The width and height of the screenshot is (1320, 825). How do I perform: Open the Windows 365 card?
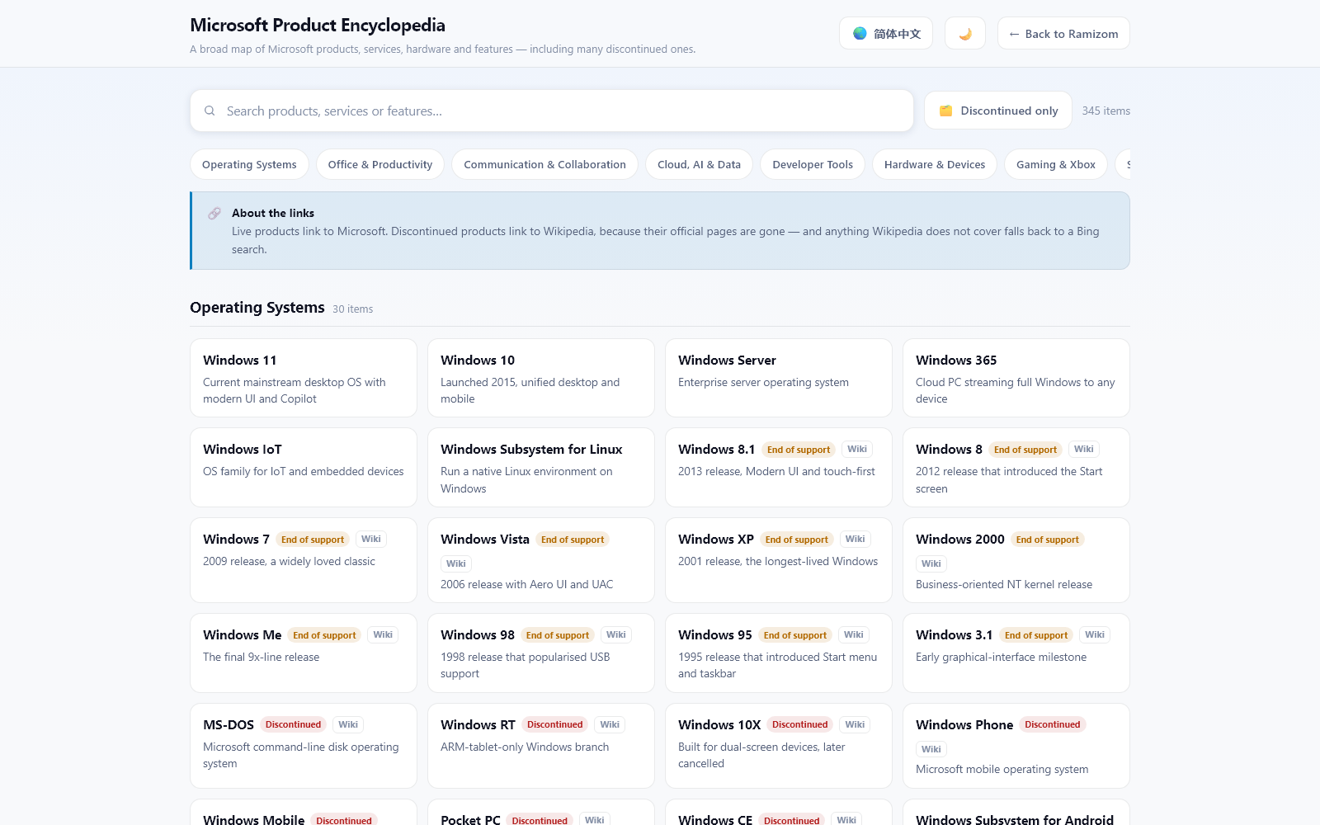pos(1016,378)
